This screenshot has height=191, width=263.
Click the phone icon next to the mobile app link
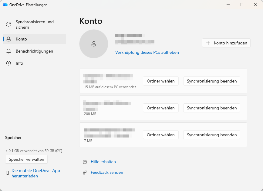pos(7,173)
